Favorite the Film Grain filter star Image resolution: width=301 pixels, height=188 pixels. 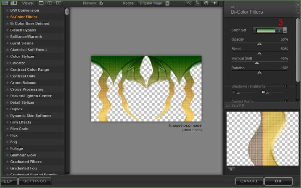(x=7, y=129)
